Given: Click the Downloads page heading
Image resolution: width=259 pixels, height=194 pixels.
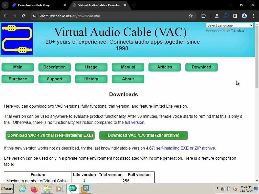Looking at the screenshot, I should coord(123,94).
